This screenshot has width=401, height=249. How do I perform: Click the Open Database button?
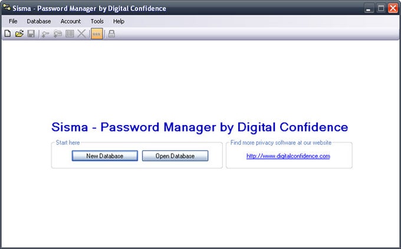tap(175, 156)
